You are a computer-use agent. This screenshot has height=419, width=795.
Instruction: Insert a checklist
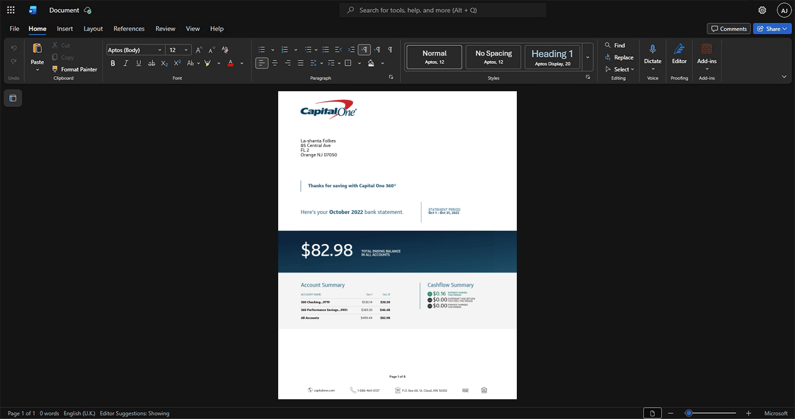(x=325, y=50)
